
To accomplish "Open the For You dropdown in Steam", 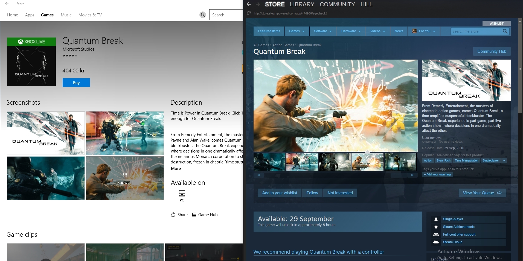I will [x=424, y=31].
